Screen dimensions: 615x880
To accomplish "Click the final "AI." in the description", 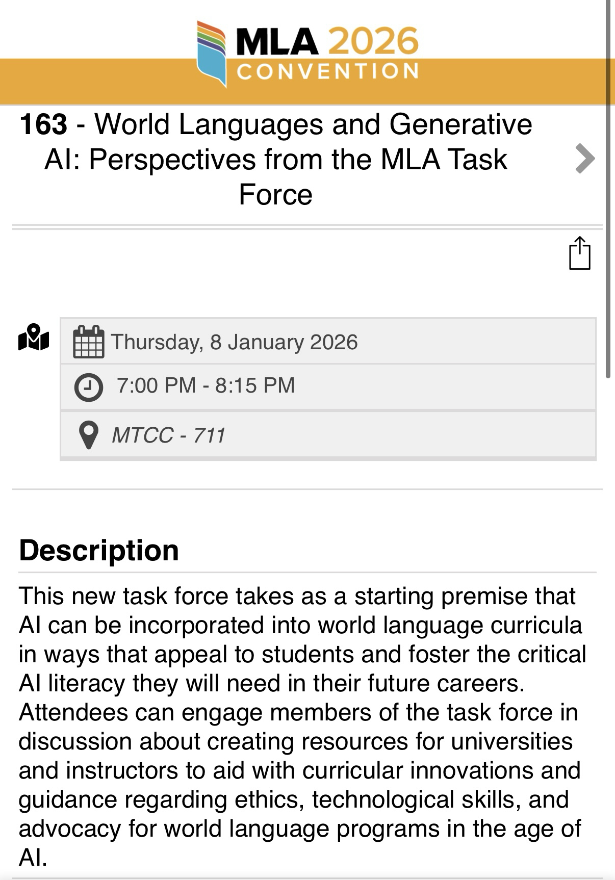I will [33, 858].
